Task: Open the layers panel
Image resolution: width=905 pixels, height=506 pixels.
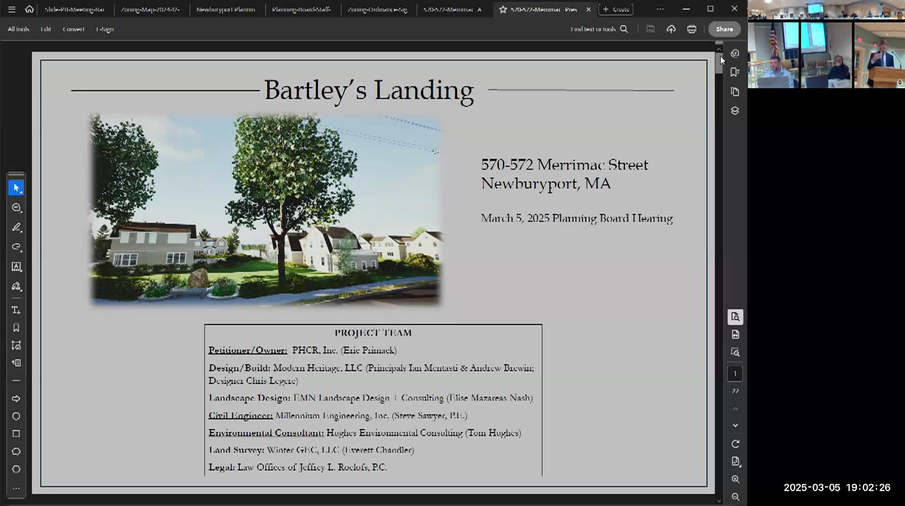Action: tap(735, 111)
